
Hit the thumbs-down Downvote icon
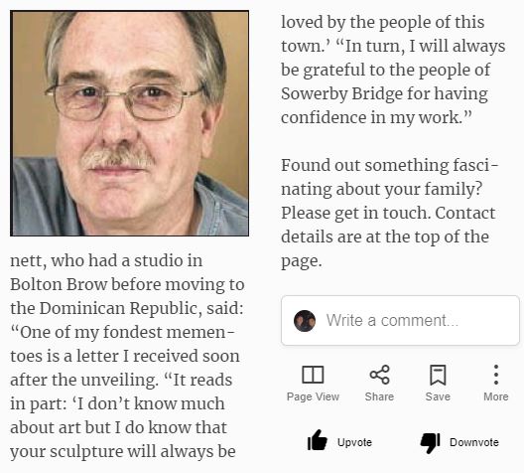[x=430, y=442]
